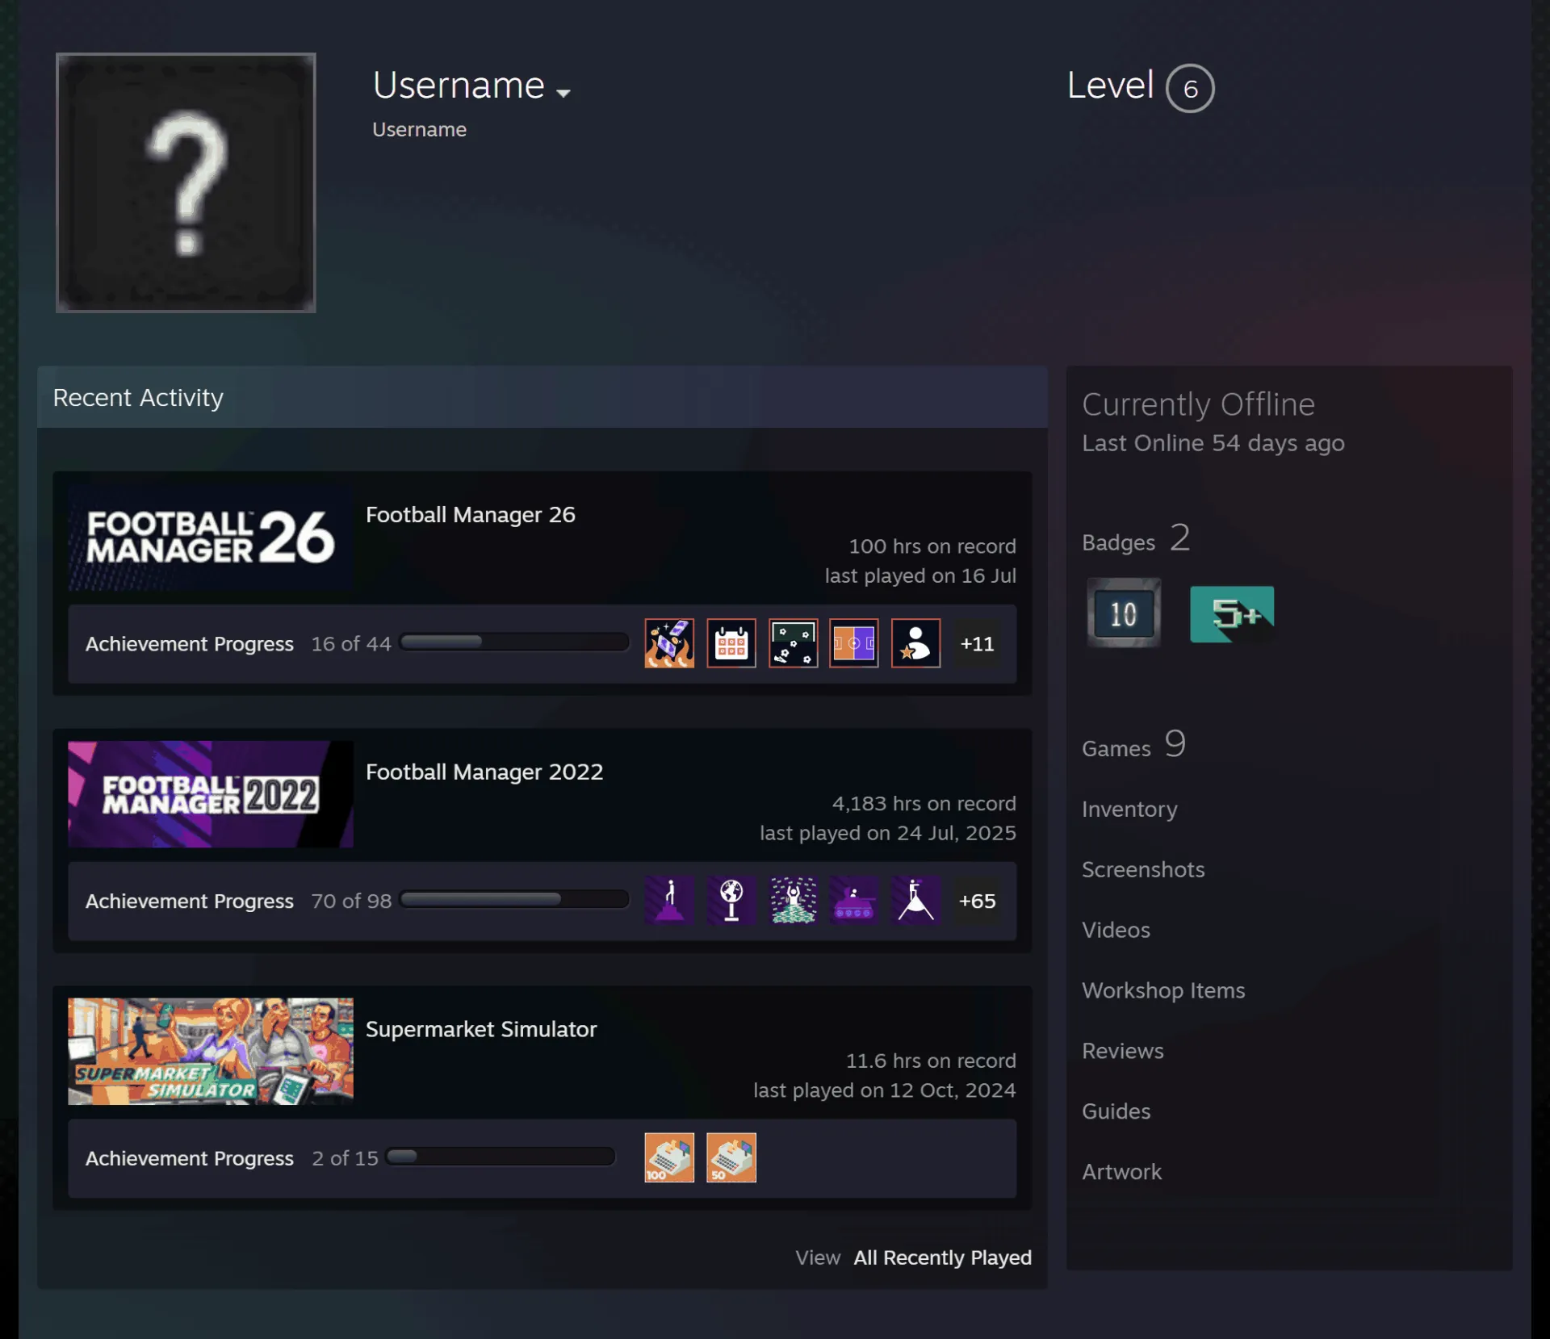The width and height of the screenshot is (1550, 1339).
Task: Click the green 5+ game collector badge
Action: click(x=1232, y=614)
